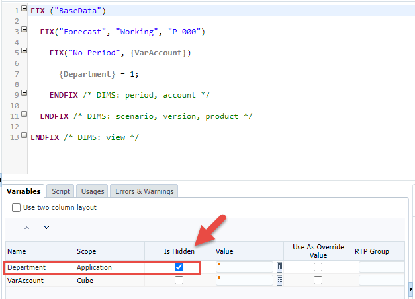Screen dimensions: 415x299
Task: Collapse the FIX block on line 3
Action: [x=24, y=29]
